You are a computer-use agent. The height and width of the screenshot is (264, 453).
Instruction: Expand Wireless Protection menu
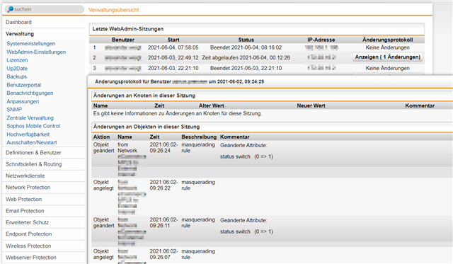click(x=28, y=246)
